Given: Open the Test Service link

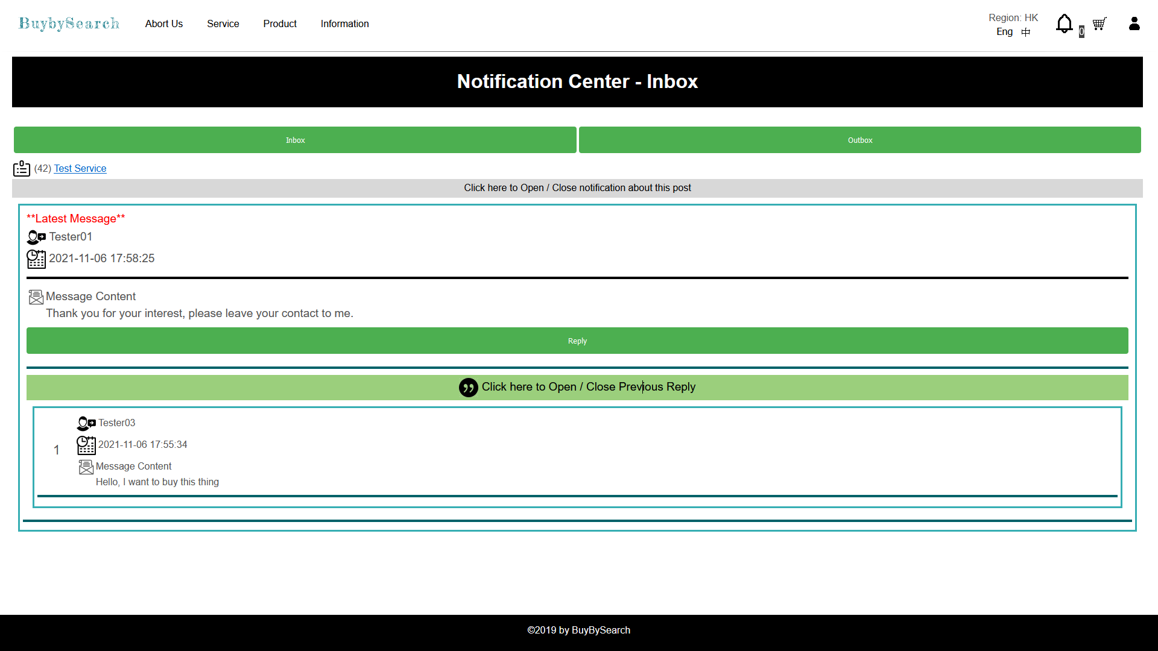Looking at the screenshot, I should (x=80, y=169).
